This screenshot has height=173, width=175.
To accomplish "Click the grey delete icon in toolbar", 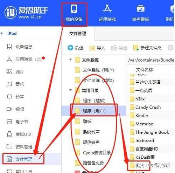I will tap(170, 48).
